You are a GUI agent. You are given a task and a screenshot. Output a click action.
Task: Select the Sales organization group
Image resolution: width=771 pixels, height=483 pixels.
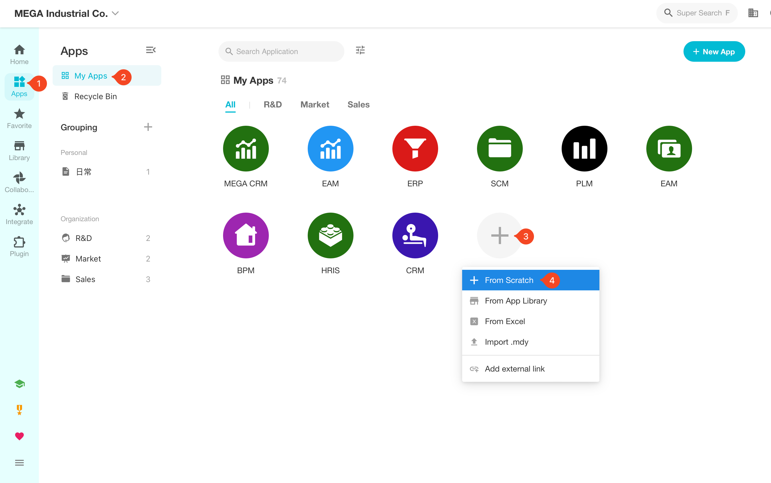[85, 279]
